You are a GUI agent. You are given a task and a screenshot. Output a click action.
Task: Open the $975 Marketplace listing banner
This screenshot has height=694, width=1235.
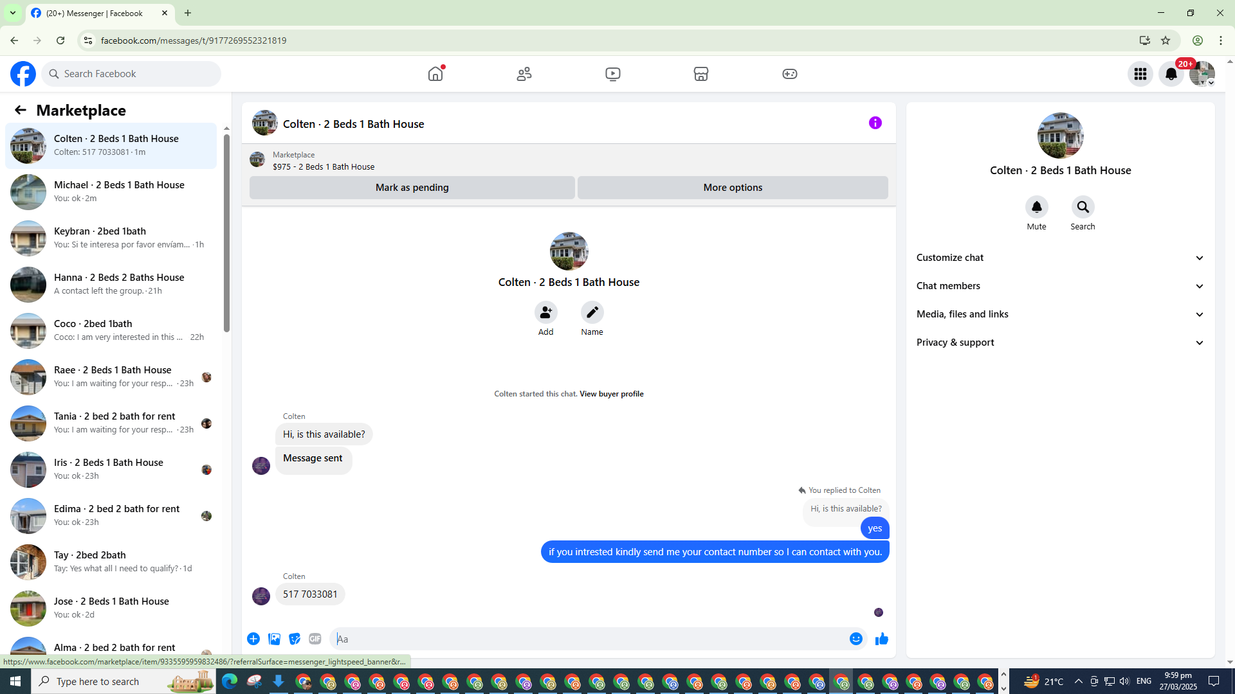(569, 161)
